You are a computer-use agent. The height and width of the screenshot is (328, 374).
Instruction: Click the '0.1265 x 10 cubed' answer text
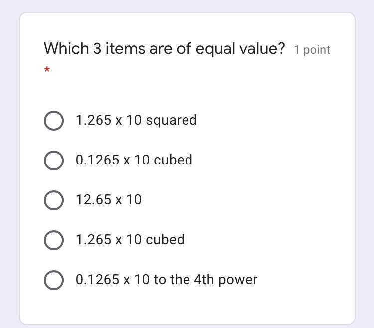134,160
